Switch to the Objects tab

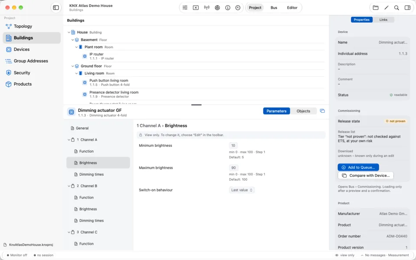tap(303, 111)
